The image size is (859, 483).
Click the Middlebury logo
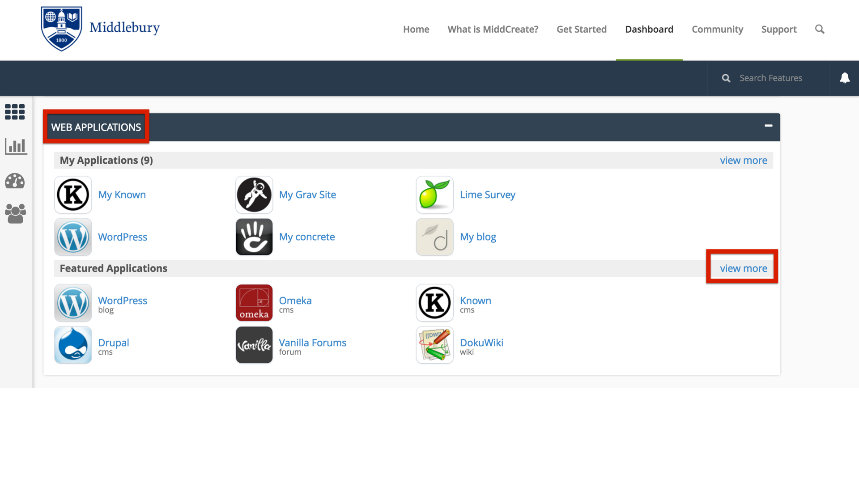tap(100, 29)
